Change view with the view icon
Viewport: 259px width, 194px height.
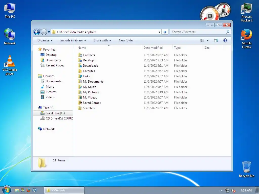pos(202,40)
